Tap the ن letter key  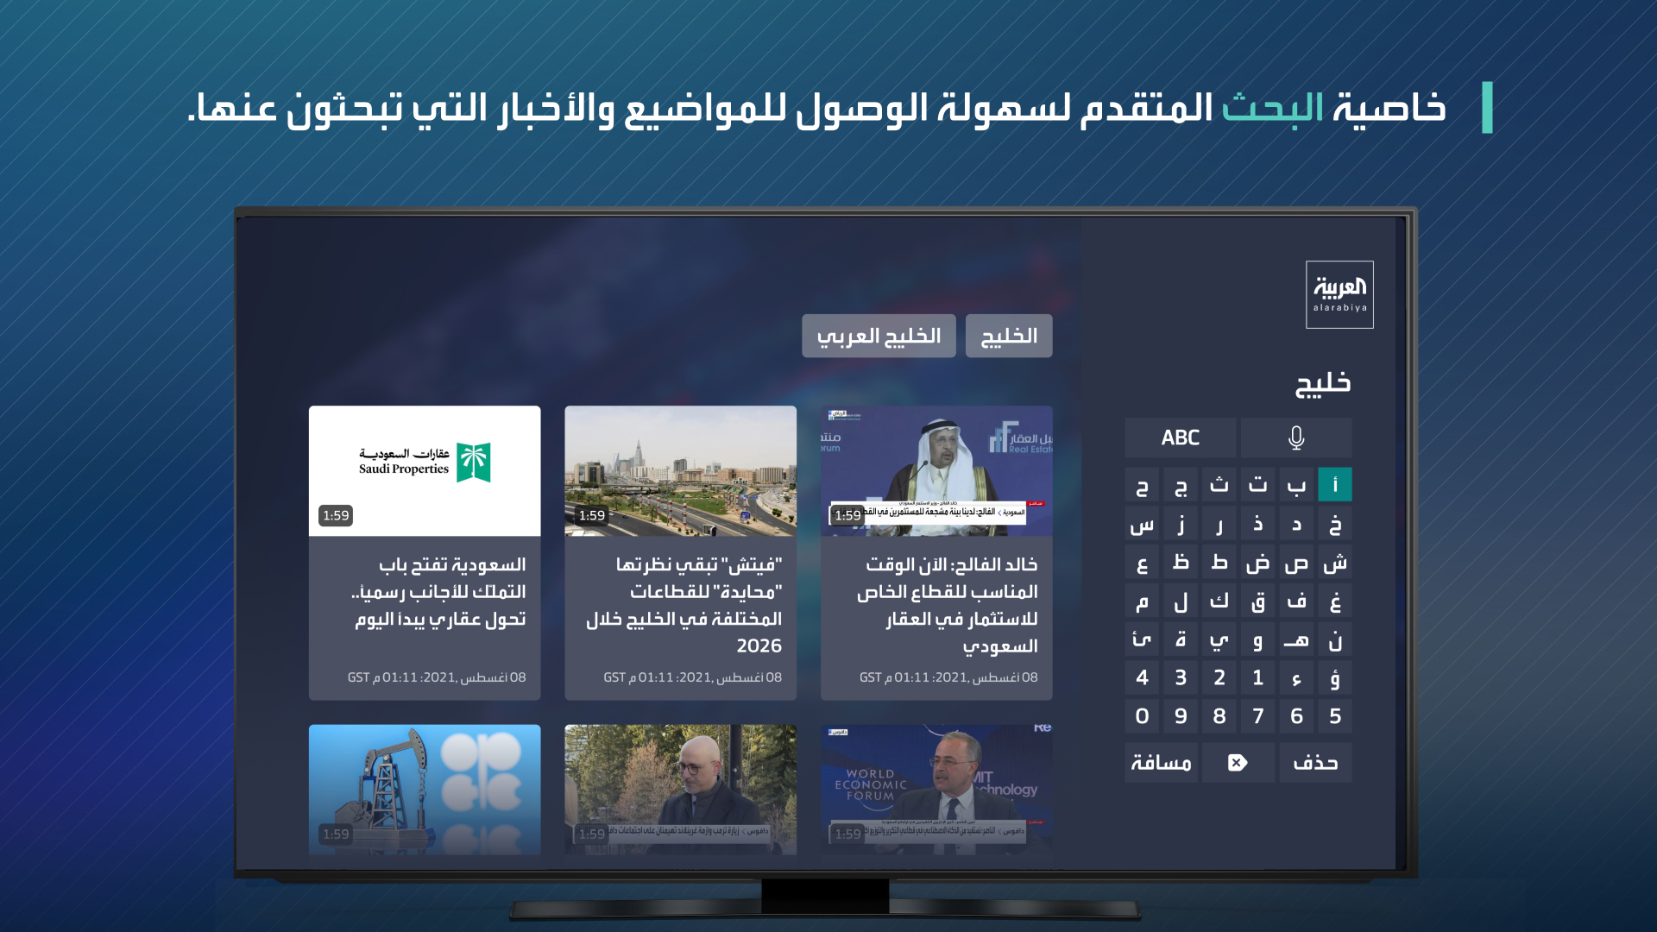pos(1335,640)
